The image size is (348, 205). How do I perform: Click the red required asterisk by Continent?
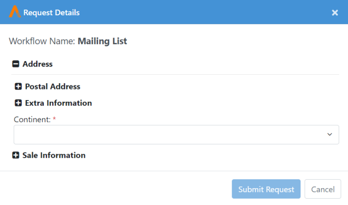pyautogui.click(x=54, y=119)
